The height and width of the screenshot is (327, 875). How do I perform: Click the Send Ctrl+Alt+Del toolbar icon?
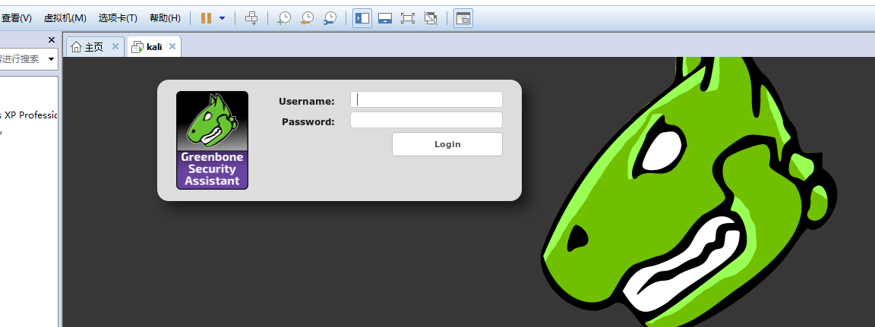(251, 18)
